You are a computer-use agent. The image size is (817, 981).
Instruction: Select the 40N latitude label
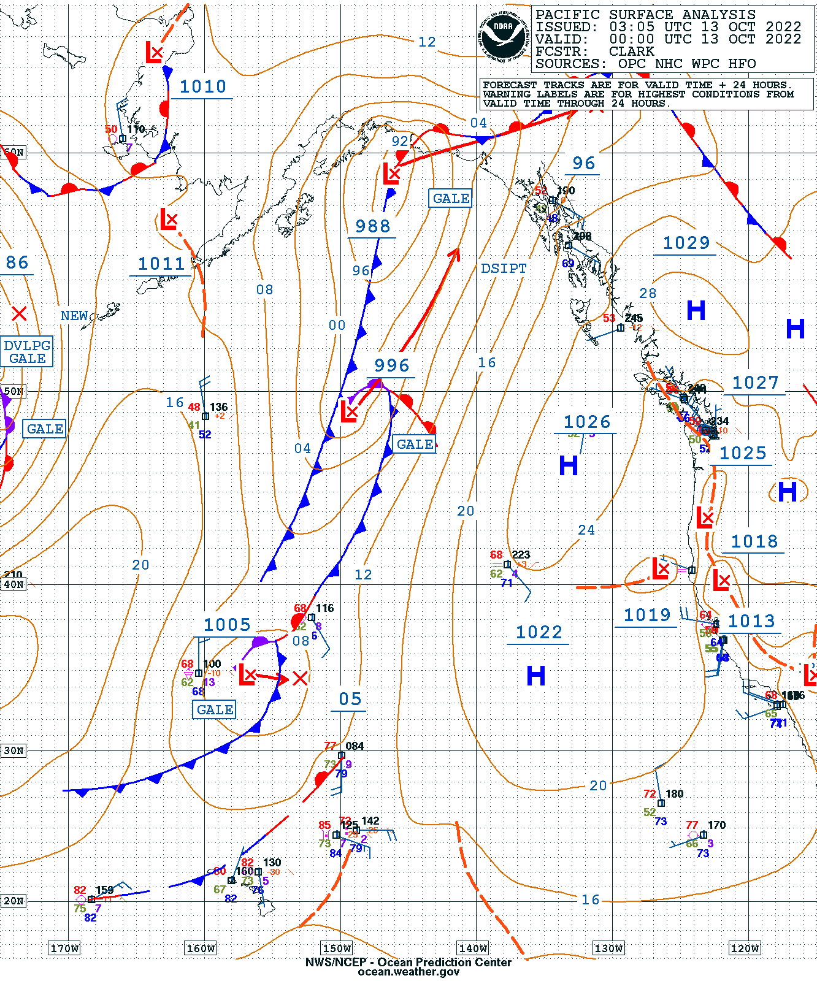(x=13, y=585)
